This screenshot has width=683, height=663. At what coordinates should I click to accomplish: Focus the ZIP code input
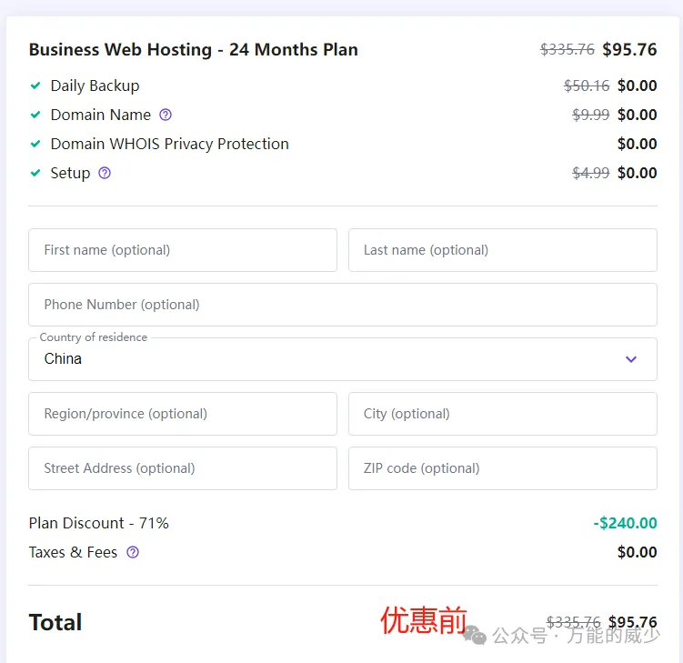pyautogui.click(x=502, y=468)
